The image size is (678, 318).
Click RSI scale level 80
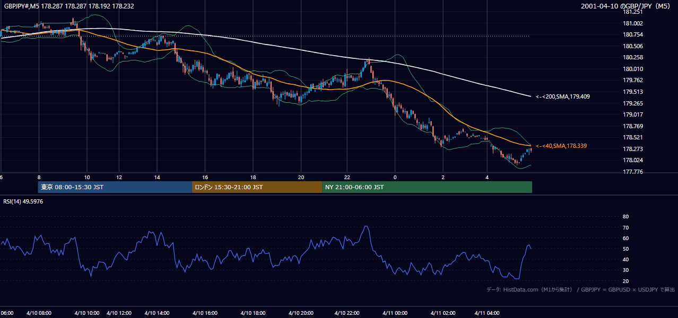point(625,217)
